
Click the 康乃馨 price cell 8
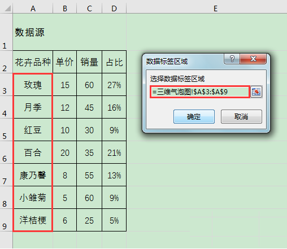65,175
